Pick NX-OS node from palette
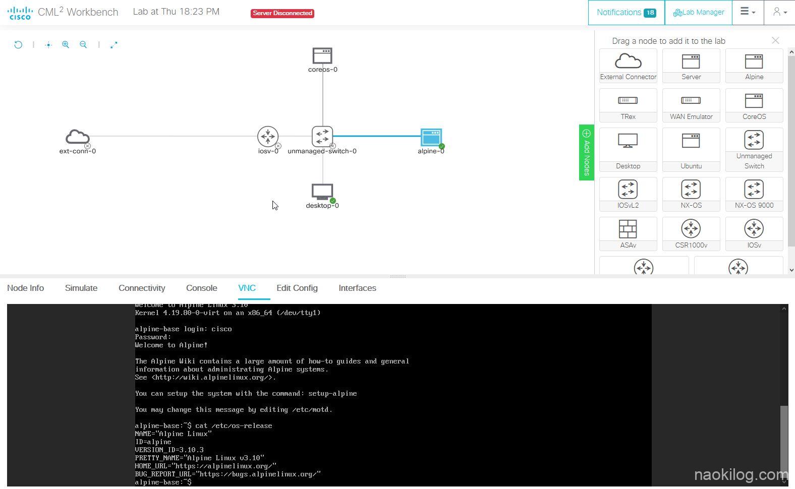Viewport: 795px width, 489px height. [691, 194]
